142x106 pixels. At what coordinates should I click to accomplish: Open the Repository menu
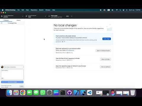point(34,10)
